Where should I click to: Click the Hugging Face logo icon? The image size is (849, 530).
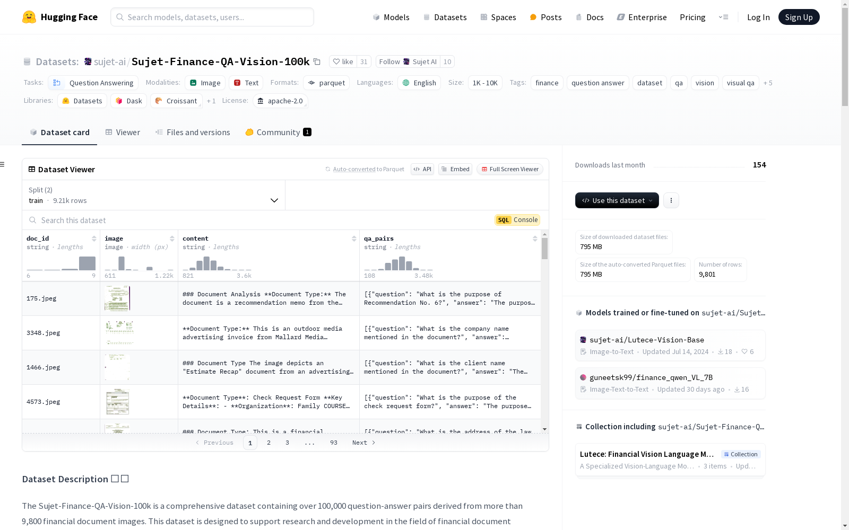29,17
